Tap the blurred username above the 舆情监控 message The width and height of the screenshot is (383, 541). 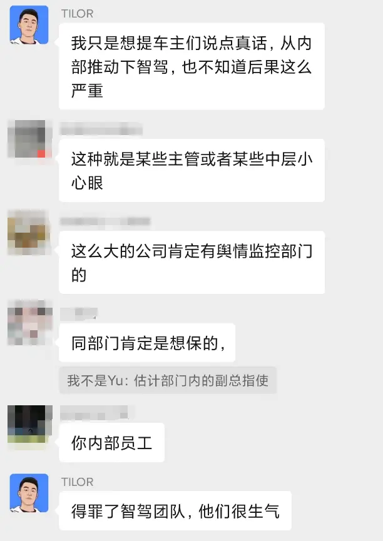[x=105, y=221]
